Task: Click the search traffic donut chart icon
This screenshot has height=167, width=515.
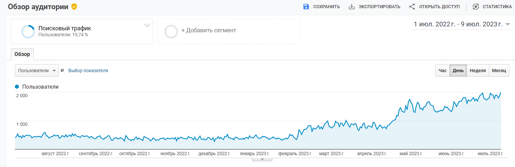Action: 28,32
